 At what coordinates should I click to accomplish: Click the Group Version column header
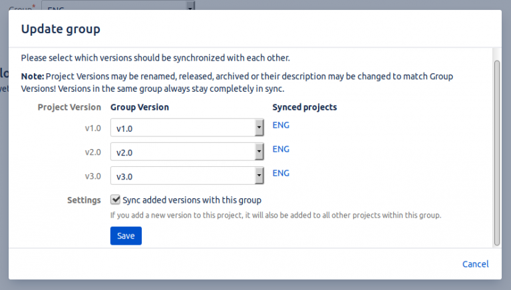139,107
